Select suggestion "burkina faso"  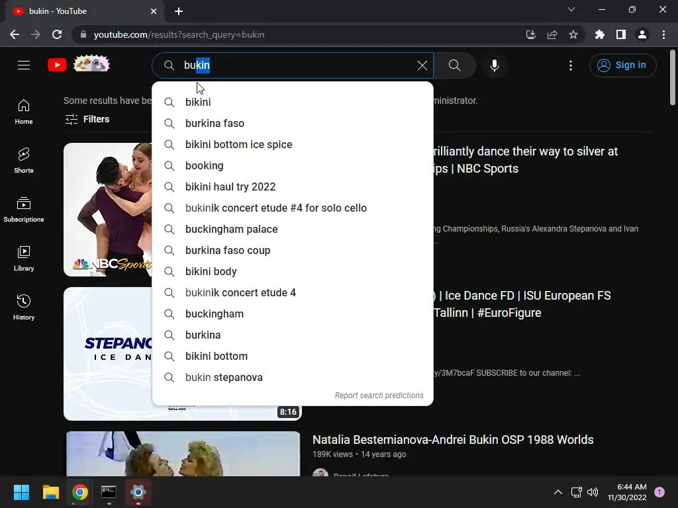tap(293, 123)
